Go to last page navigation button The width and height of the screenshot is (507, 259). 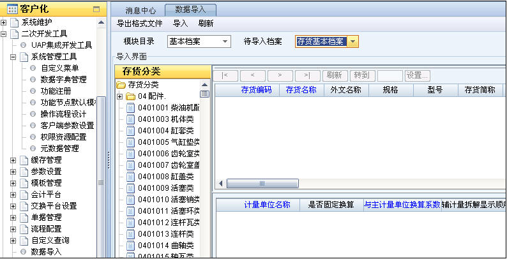pyautogui.click(x=306, y=75)
